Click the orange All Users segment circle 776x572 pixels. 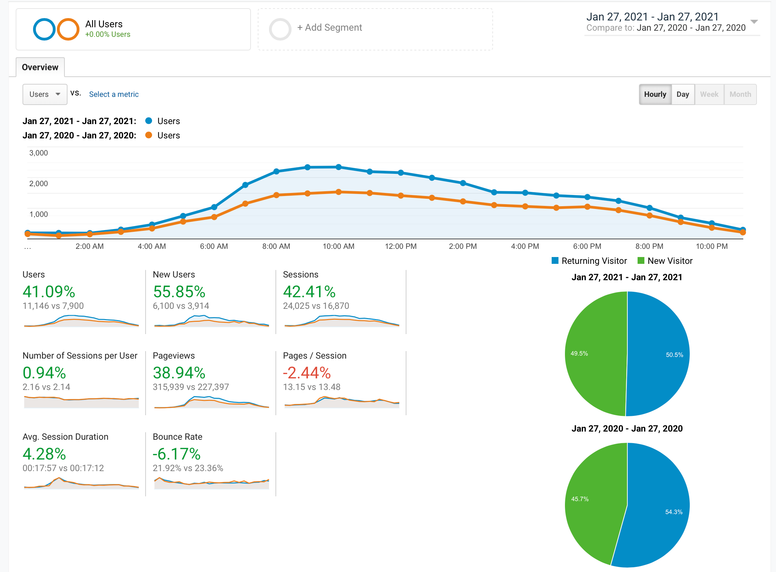click(68, 29)
